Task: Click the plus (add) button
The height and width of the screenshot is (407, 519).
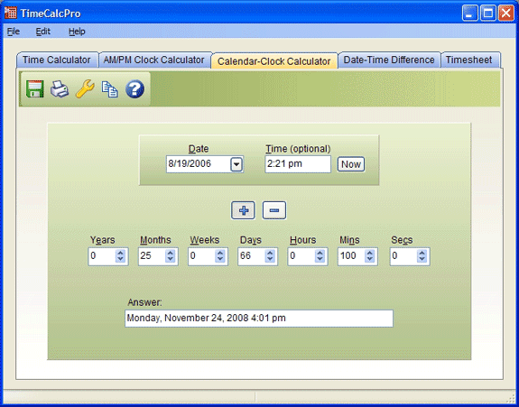Action: pyautogui.click(x=243, y=210)
